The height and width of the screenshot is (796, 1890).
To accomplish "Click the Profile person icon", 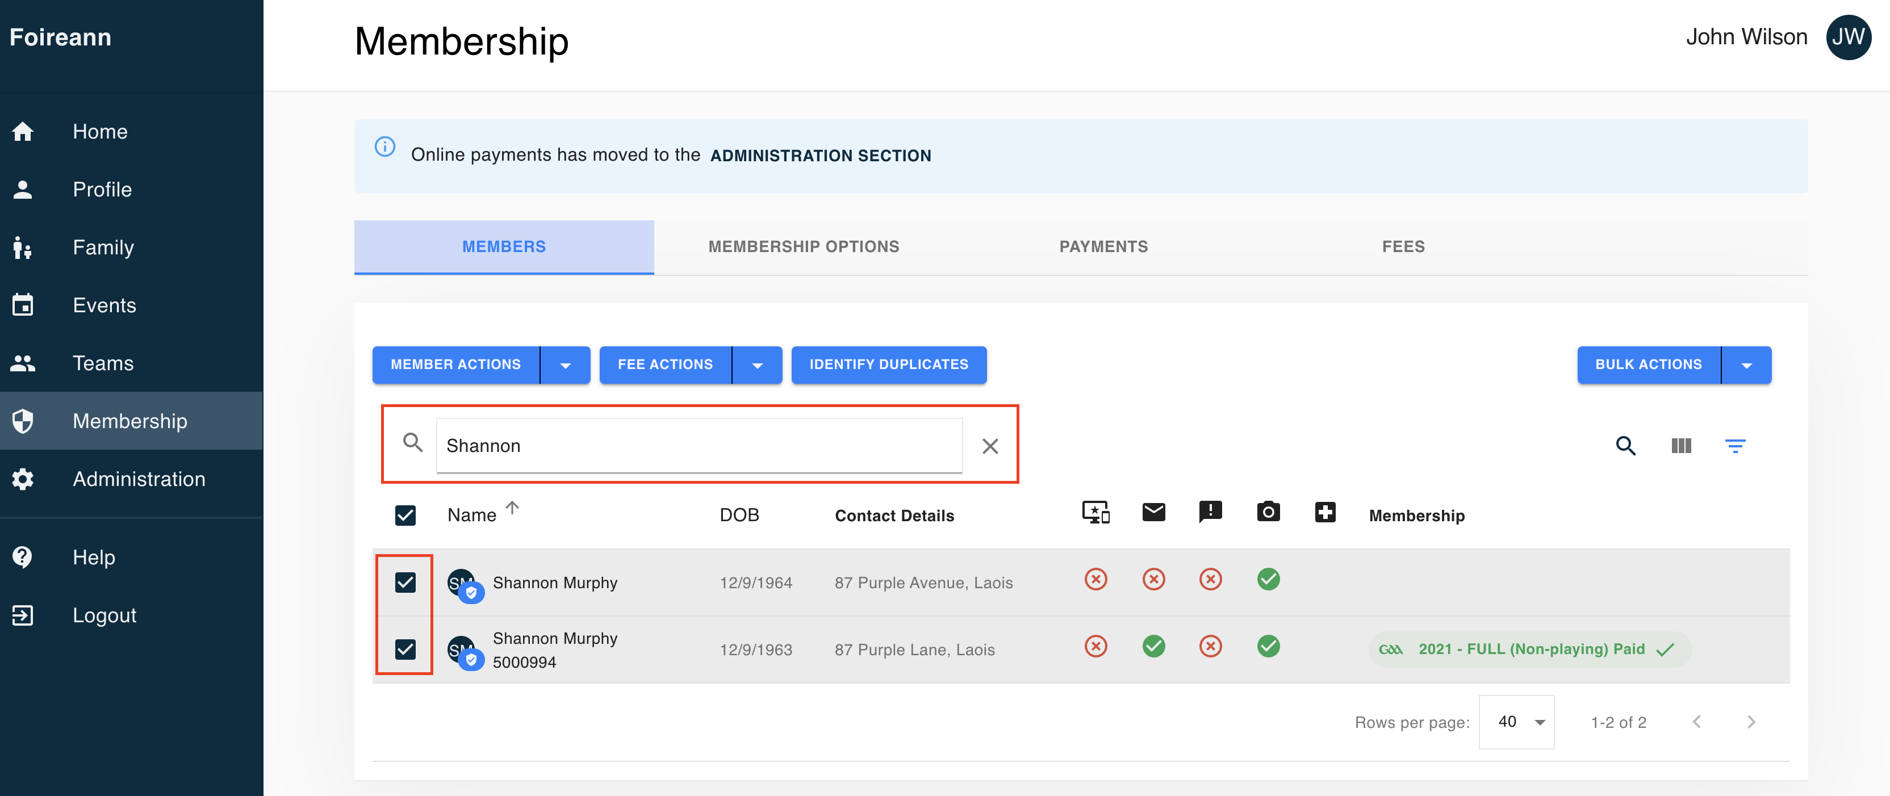I will (23, 189).
